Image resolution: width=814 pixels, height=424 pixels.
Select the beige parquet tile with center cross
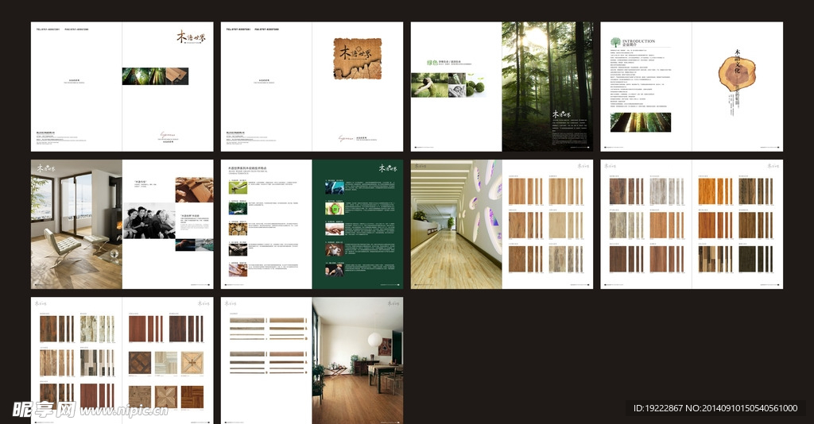pos(192,363)
